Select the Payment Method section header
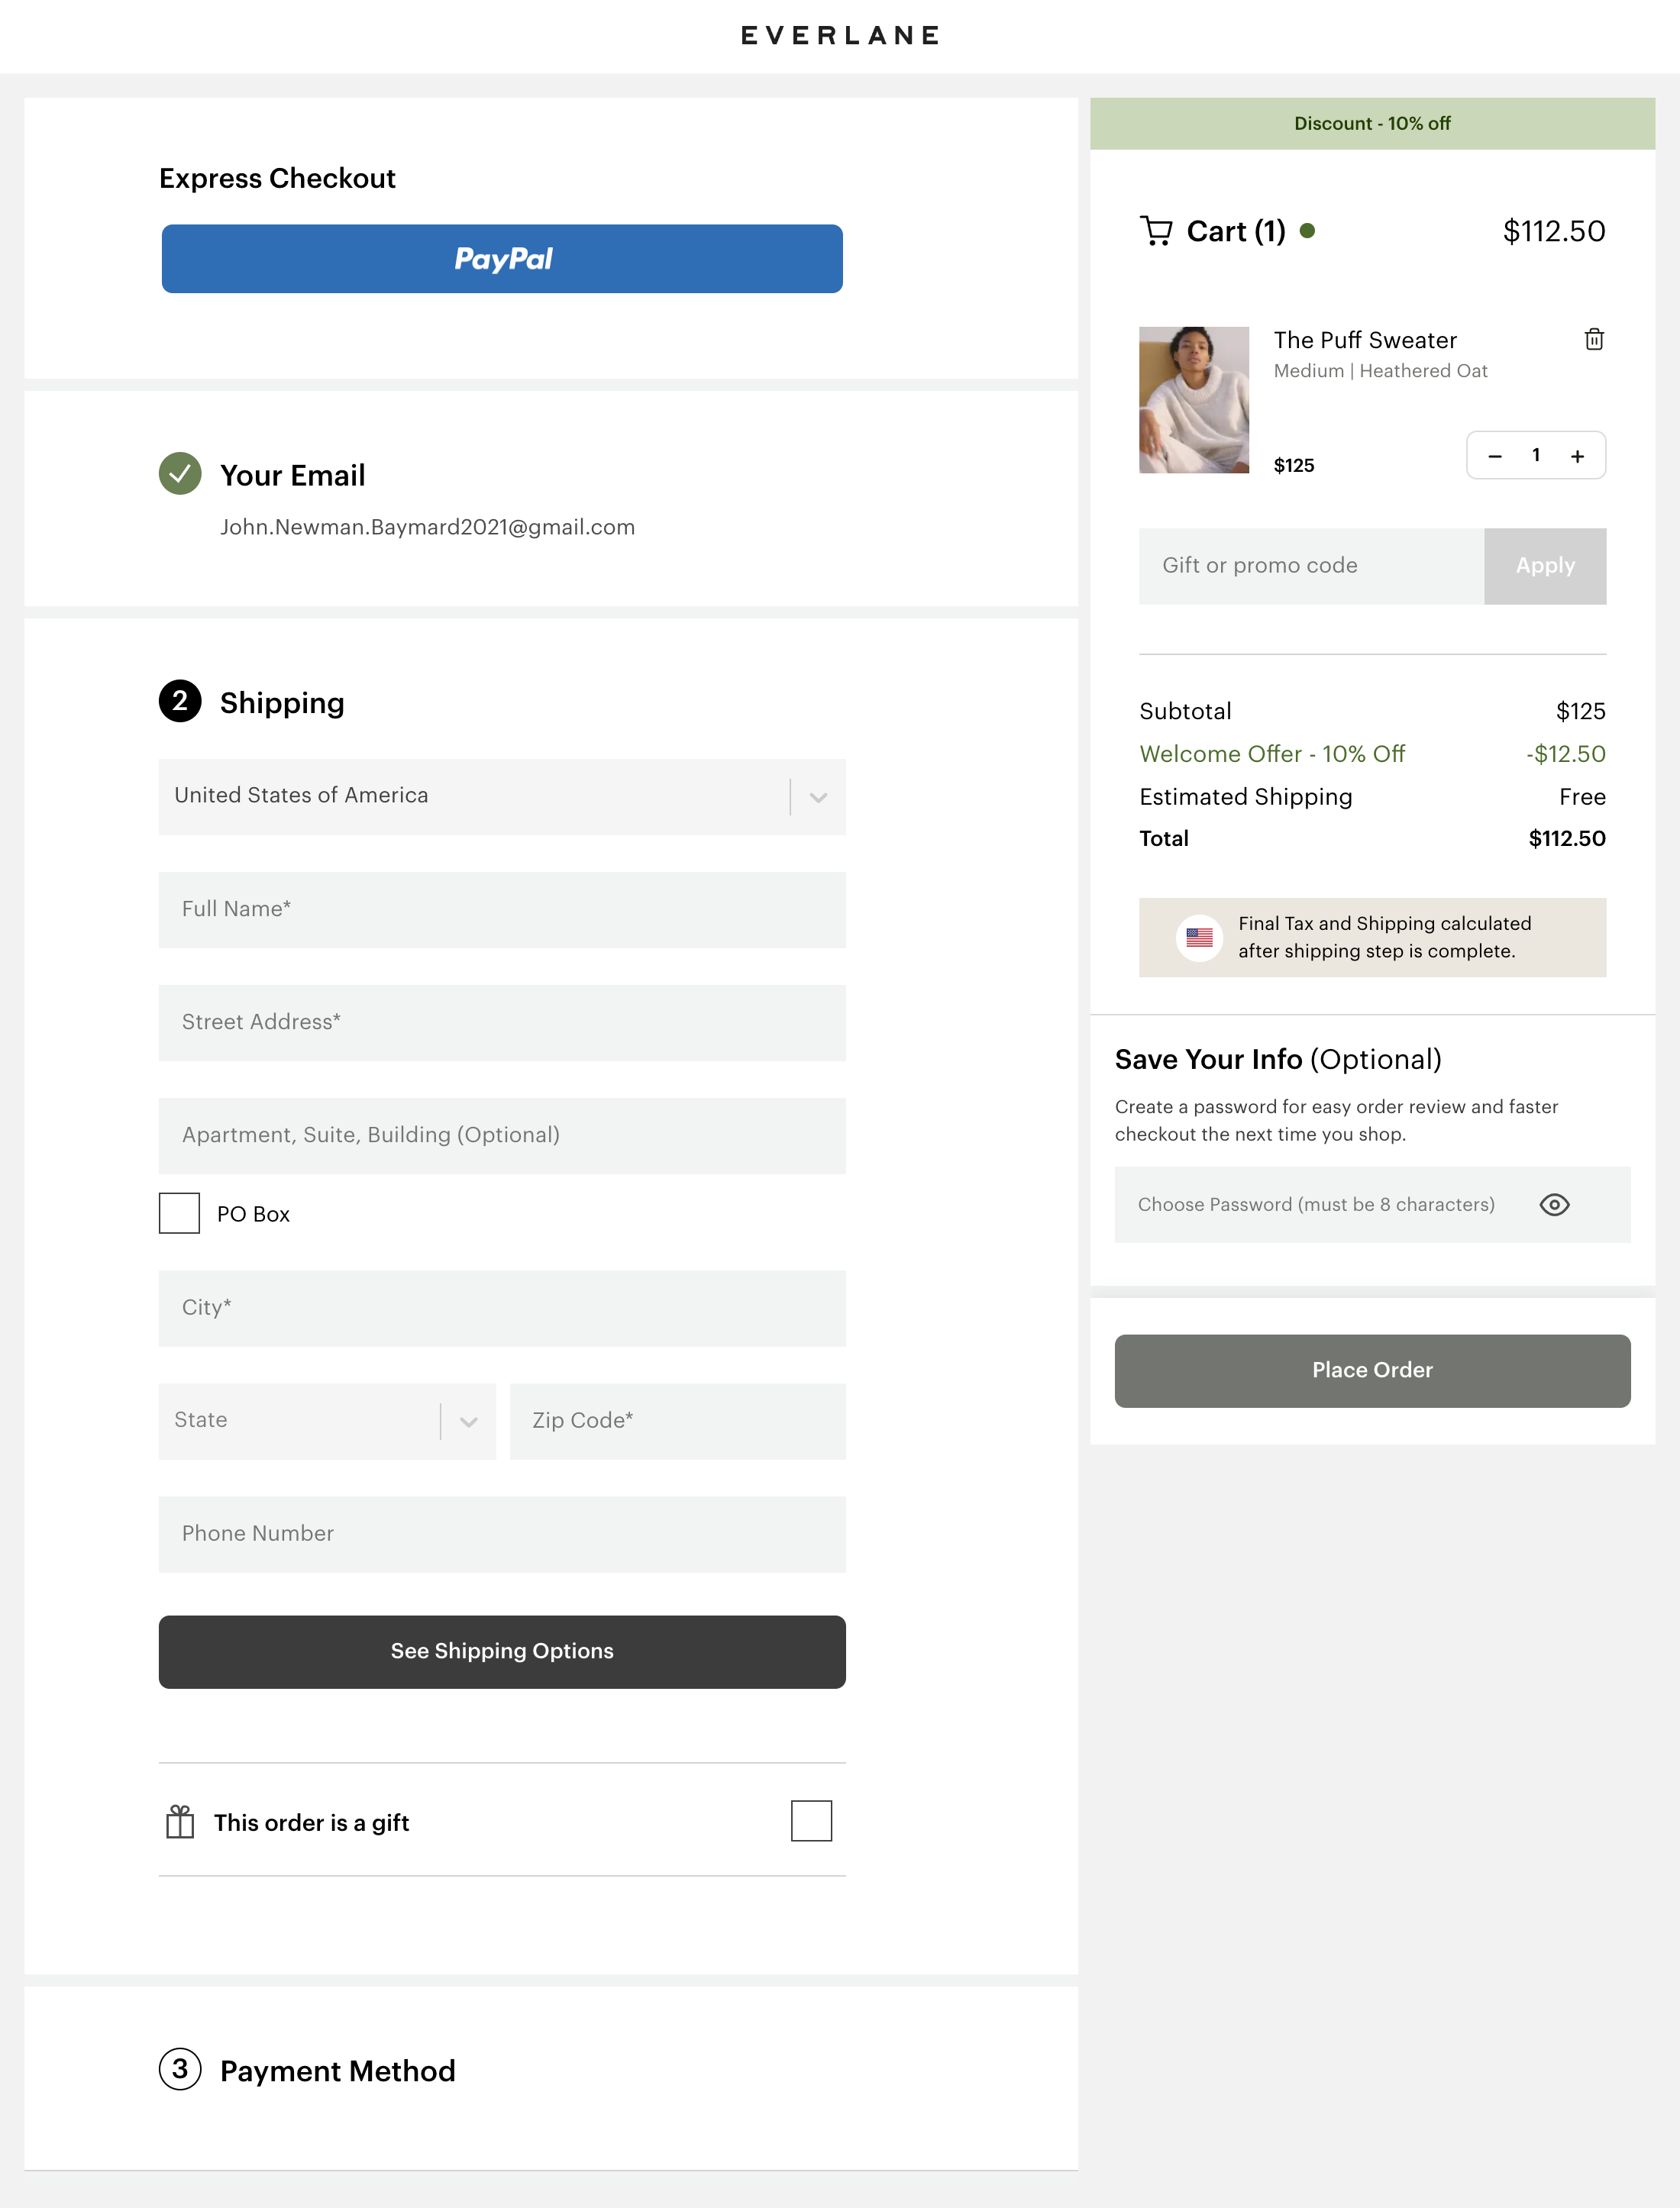 pos(337,2071)
